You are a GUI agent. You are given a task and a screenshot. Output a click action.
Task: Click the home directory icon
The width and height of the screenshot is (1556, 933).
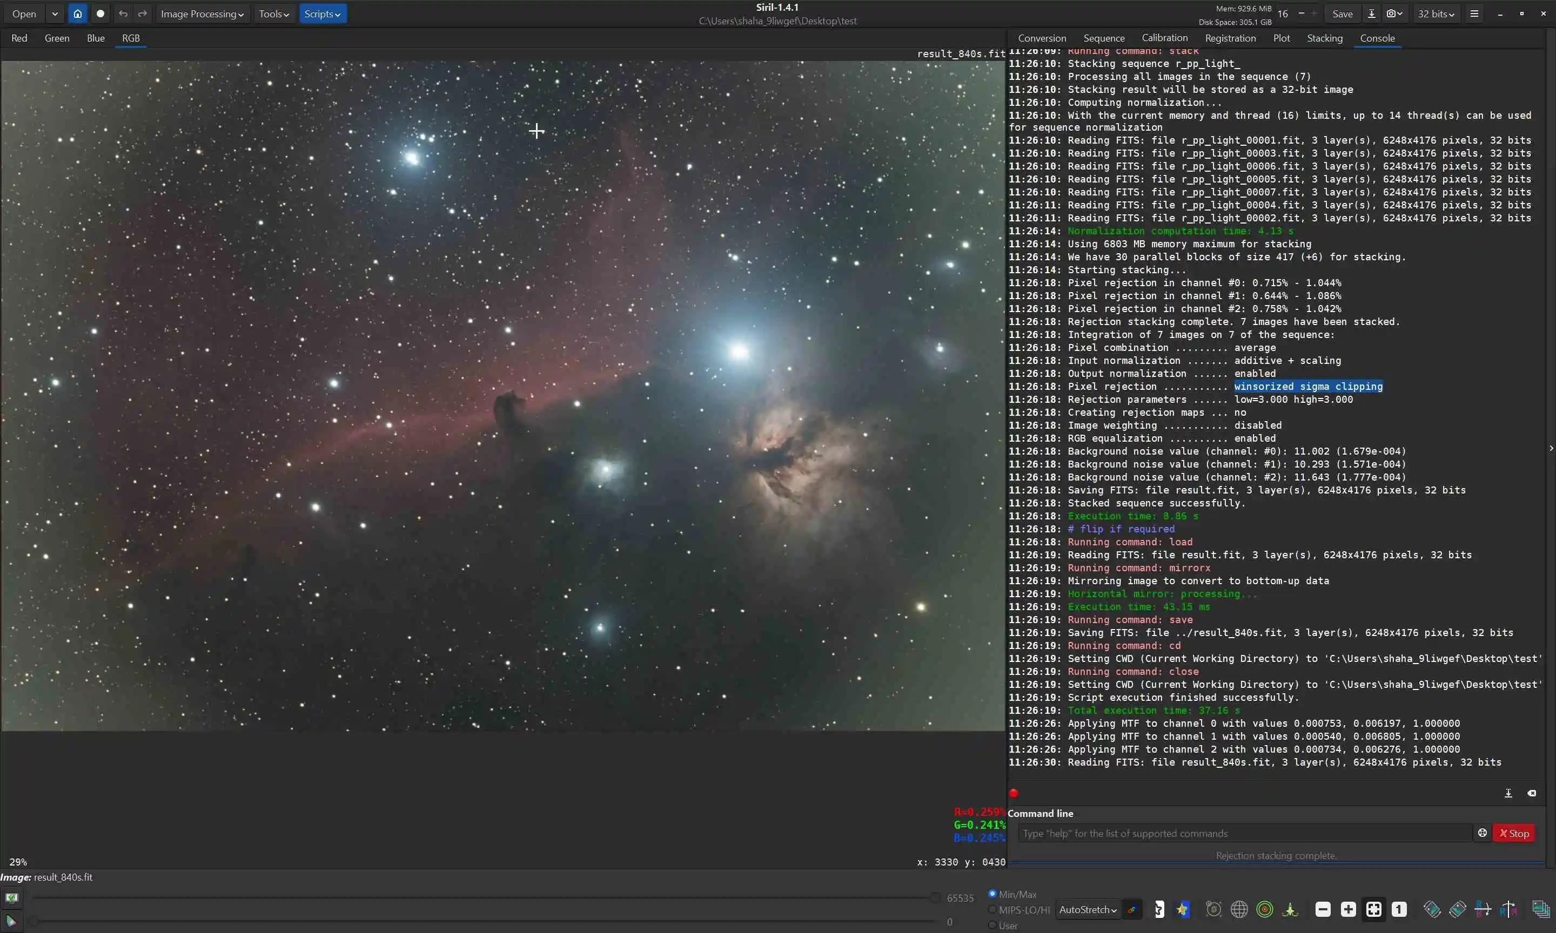pos(77,14)
